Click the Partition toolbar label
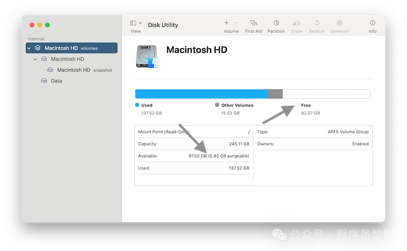This screenshot has width=407, height=251. coord(276,31)
